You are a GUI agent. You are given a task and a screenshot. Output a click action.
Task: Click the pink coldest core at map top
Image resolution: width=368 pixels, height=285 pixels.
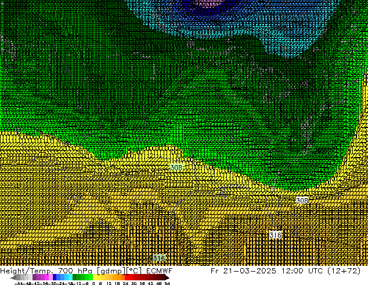tap(209, 3)
